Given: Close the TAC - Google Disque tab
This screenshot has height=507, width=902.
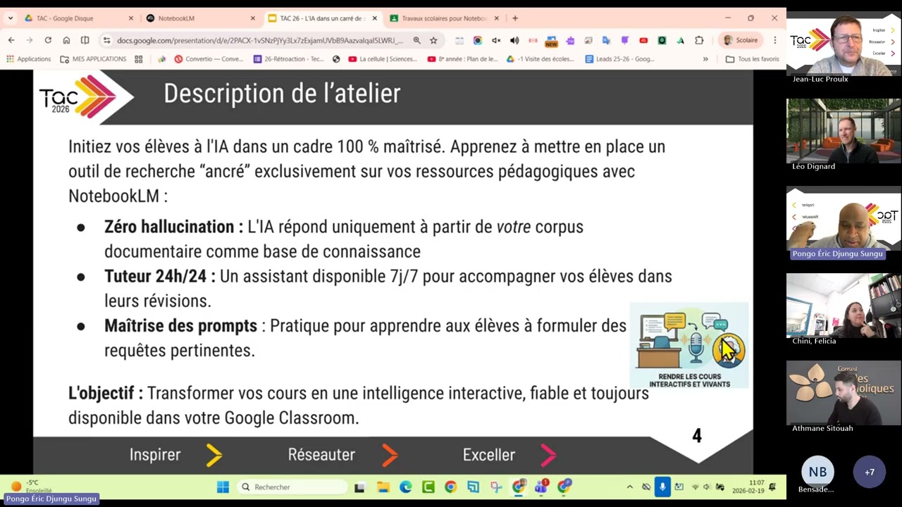Looking at the screenshot, I should pos(130,18).
